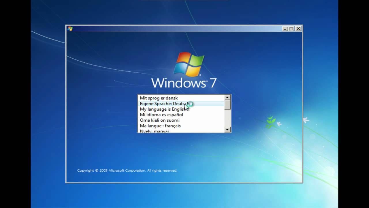Screen dimensions: 369x208
Task: Click the language list scroll up arrow
Action: (228, 98)
